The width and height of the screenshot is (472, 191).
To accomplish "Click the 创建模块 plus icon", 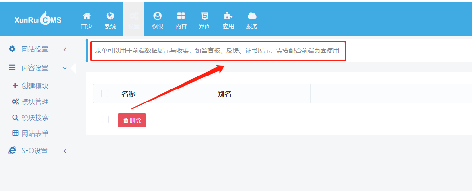I will 15,86.
